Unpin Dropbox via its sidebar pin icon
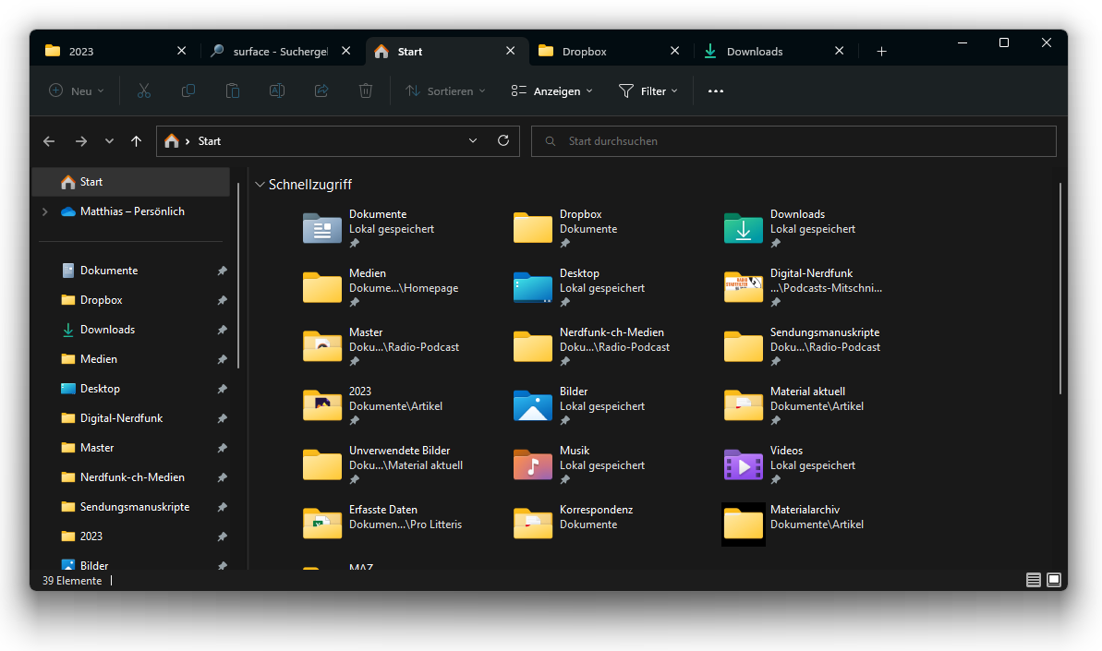This screenshot has width=1102, height=651. click(222, 300)
